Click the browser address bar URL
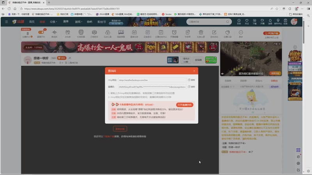The width and height of the screenshot is (312, 175). click(72, 9)
